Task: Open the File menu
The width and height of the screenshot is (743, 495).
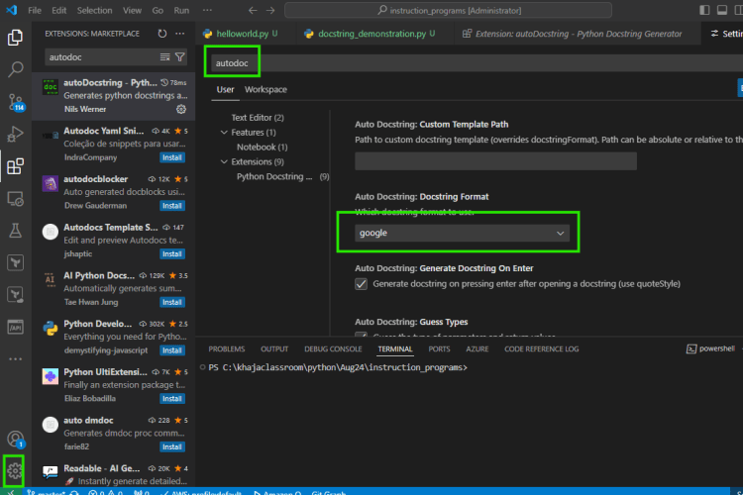Action: tap(35, 10)
